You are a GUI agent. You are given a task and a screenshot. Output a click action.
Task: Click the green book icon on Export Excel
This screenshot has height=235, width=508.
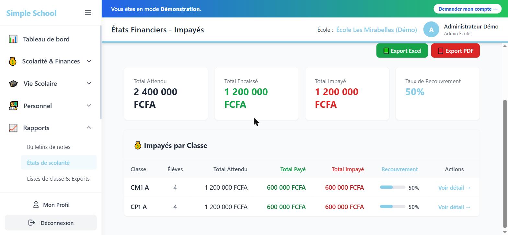click(x=386, y=51)
